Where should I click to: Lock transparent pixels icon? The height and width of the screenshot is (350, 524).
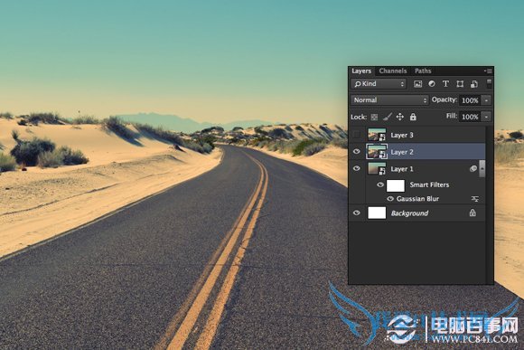pos(374,117)
